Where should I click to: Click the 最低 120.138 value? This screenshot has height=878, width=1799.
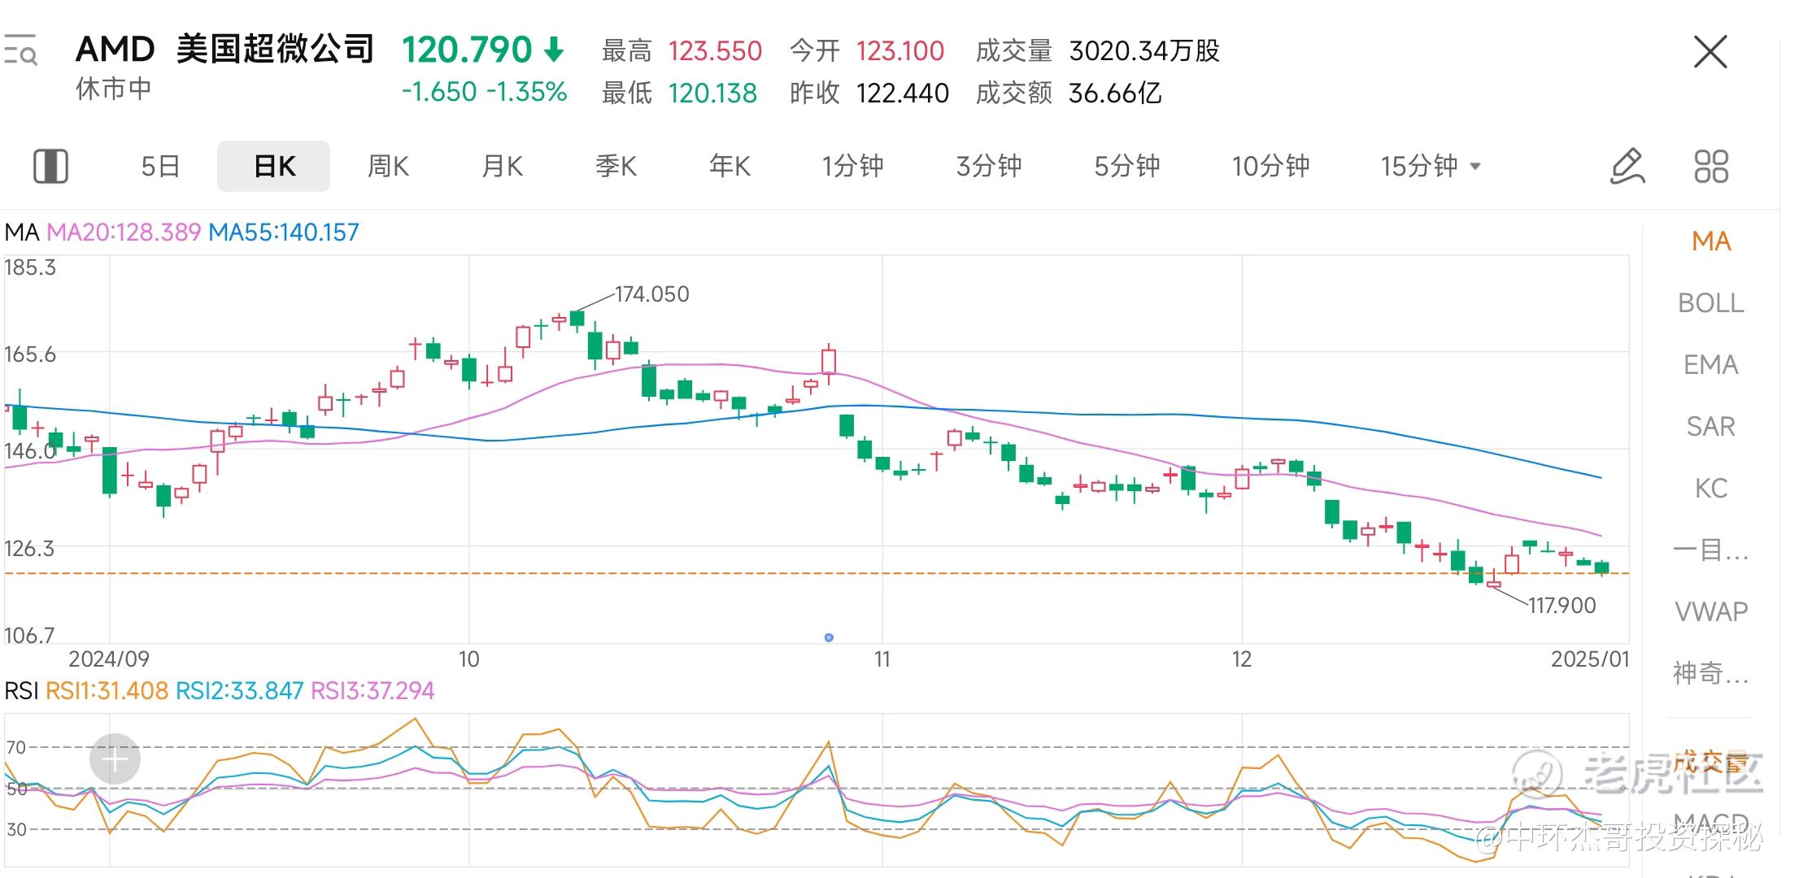(712, 93)
